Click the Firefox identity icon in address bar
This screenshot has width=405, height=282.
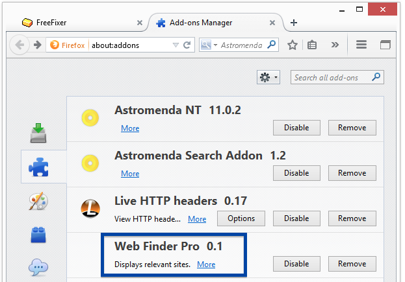(54, 45)
